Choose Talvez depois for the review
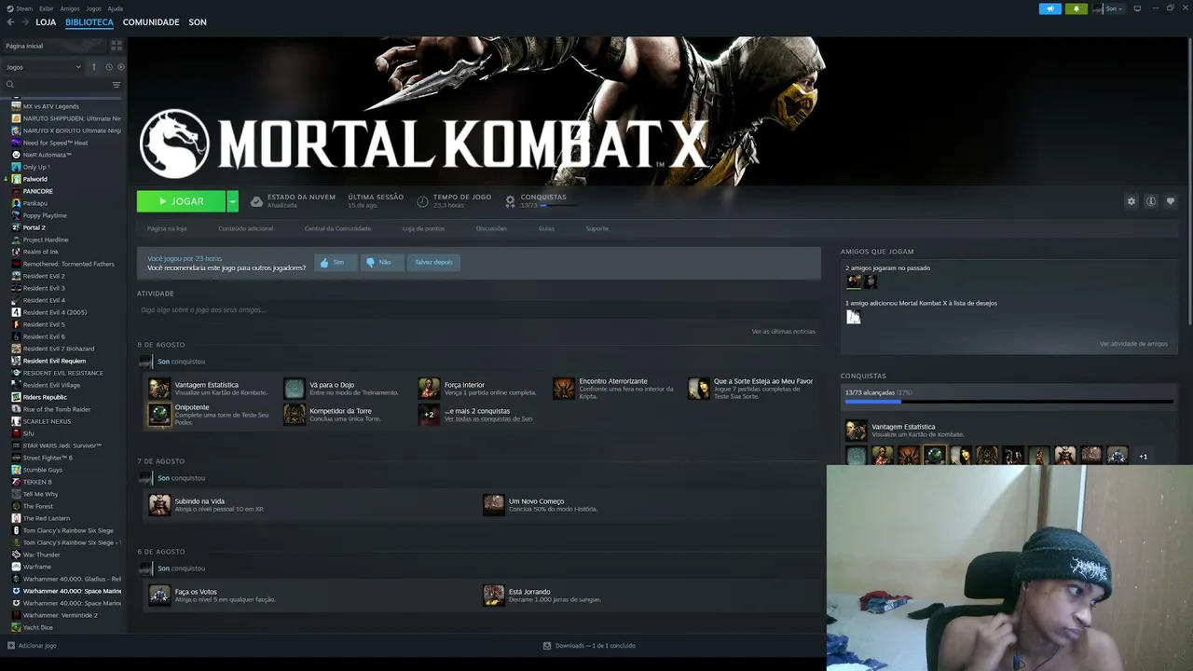This screenshot has width=1193, height=671. pos(433,262)
